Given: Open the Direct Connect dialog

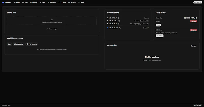Looking at the screenshot, I should click(19, 44).
